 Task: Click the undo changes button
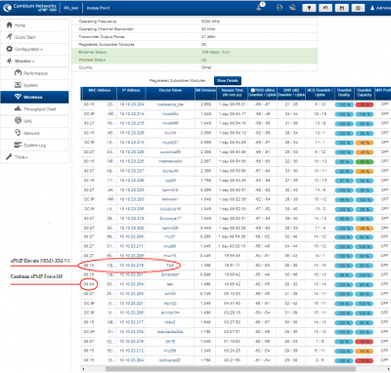coord(326,8)
